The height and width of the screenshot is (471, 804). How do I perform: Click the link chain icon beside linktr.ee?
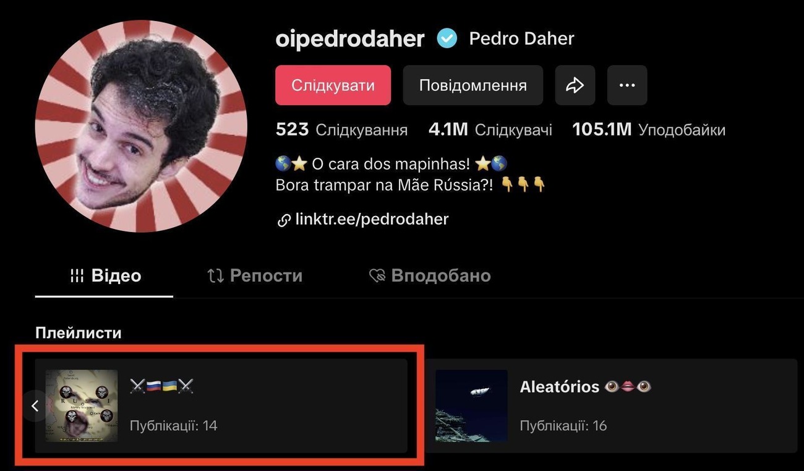click(284, 220)
